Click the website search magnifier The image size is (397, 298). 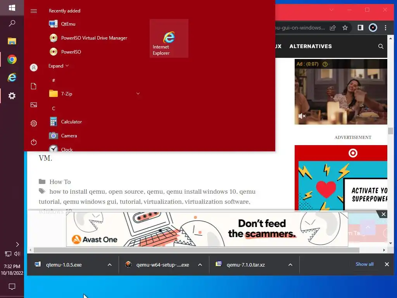click(x=381, y=47)
